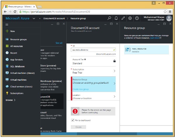This screenshot has width=175, height=138.
Task: Click DocumentDB account in the breadcrumb
Action: coord(54,18)
